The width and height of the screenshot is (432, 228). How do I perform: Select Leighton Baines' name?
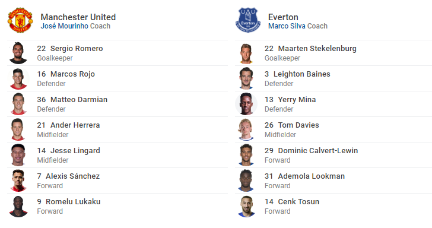[x=301, y=74]
